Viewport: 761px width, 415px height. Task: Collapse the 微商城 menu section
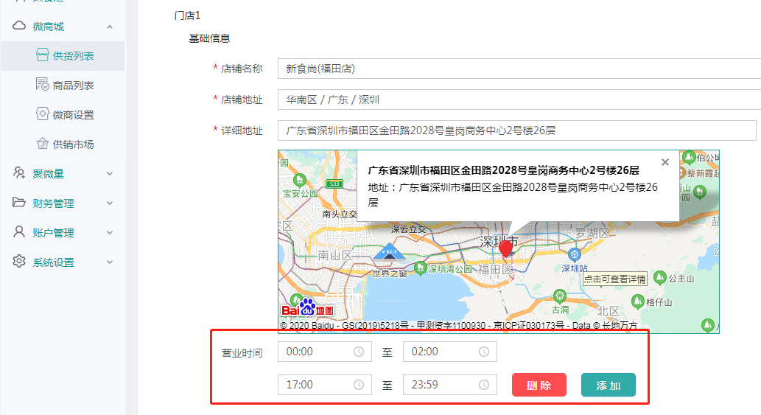point(110,27)
